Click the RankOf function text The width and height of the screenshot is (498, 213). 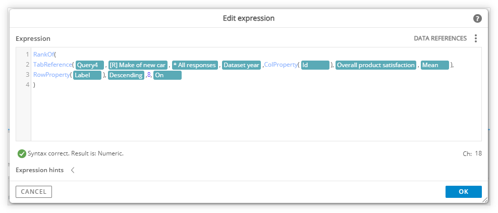coord(43,55)
